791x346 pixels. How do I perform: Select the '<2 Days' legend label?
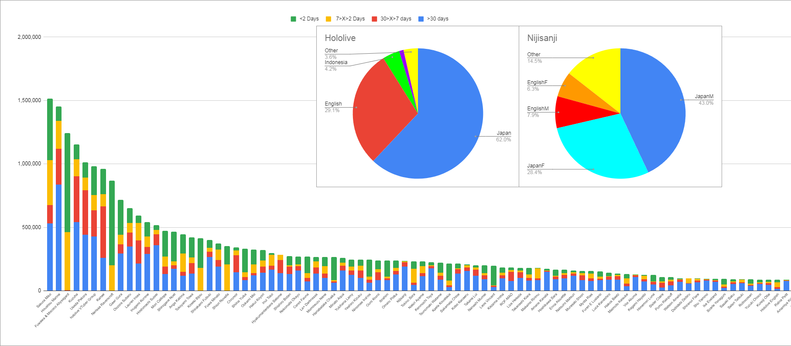tap(309, 19)
